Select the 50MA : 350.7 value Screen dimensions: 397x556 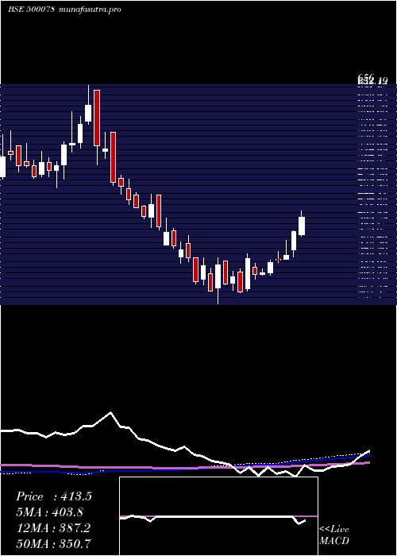click(x=53, y=543)
